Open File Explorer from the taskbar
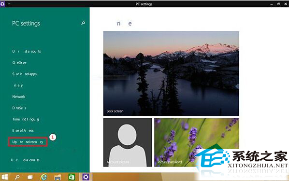This screenshot has width=289, height=181. tap(58, 177)
